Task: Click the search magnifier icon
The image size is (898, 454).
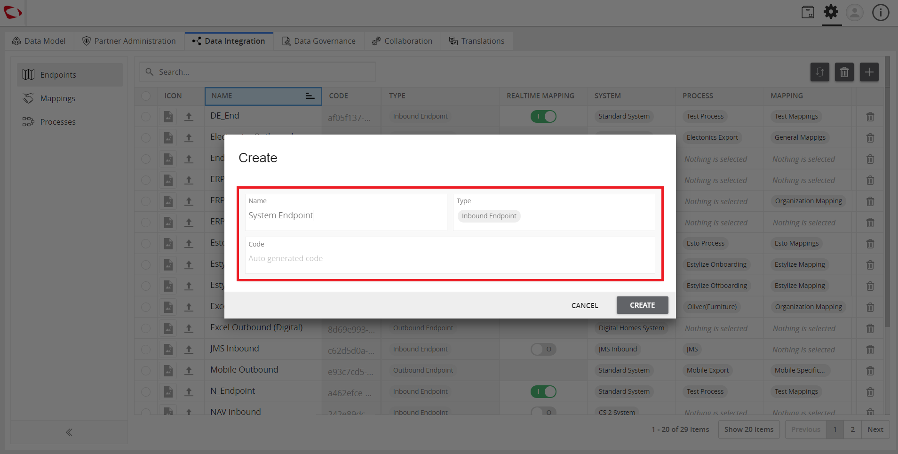Action: 150,72
